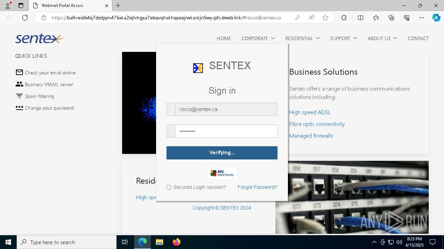
Task: Click the Sentex site logo
Action: tap(40, 38)
